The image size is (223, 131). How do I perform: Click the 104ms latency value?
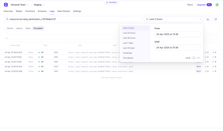click(31, 67)
